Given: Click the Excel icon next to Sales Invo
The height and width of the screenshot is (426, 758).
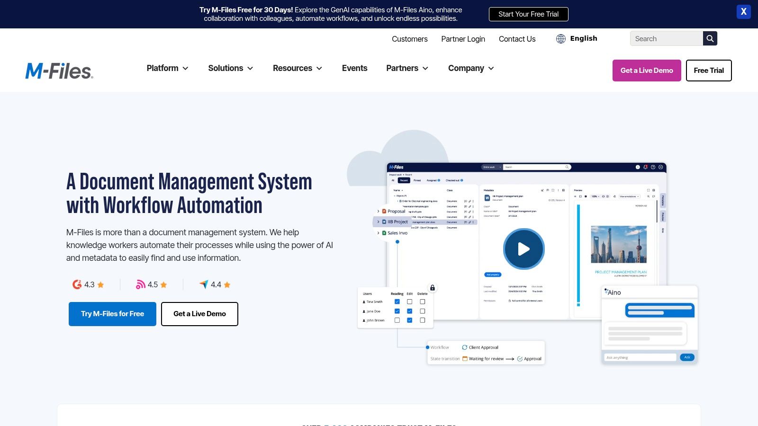Looking at the screenshot, I should click(x=384, y=233).
